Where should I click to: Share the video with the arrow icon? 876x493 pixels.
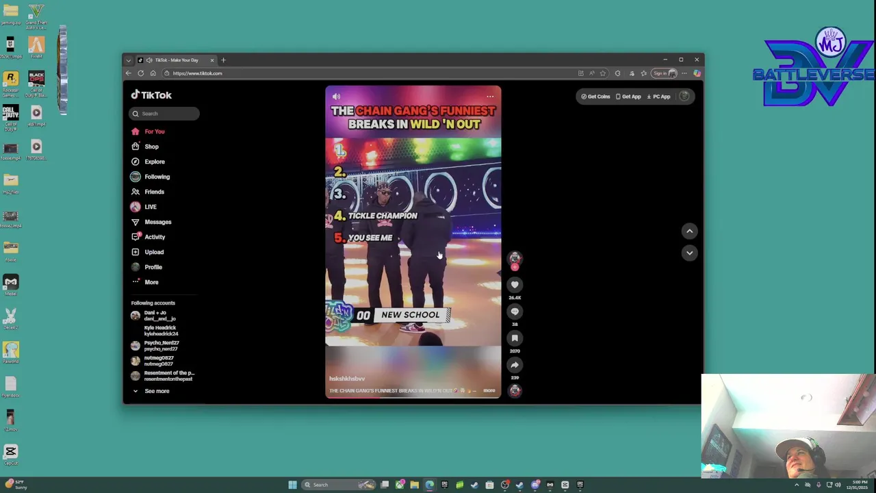(515, 365)
